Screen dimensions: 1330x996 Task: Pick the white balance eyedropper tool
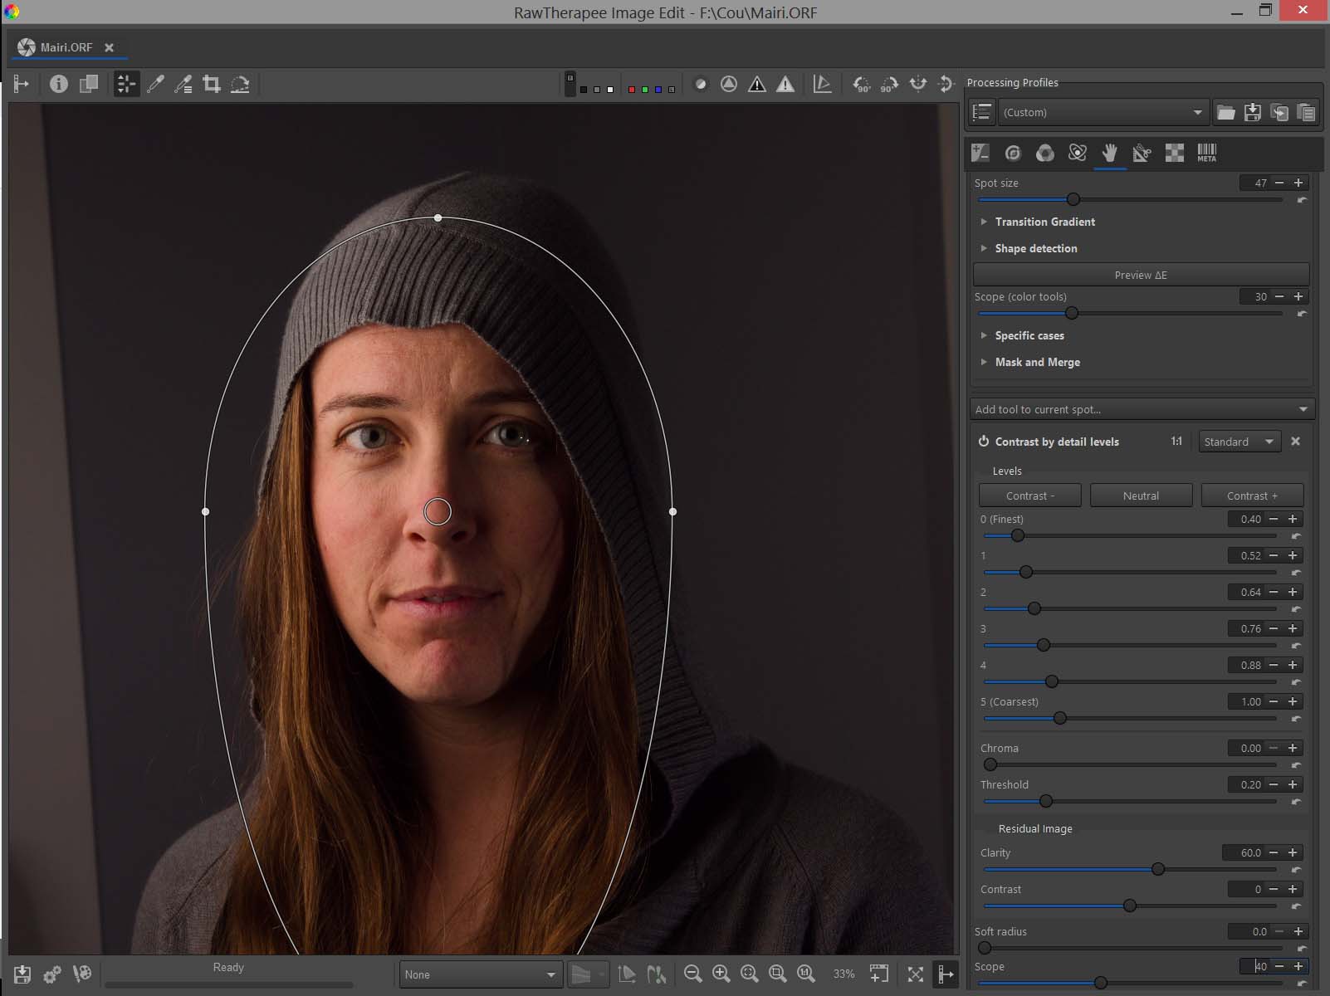pyautogui.click(x=155, y=84)
